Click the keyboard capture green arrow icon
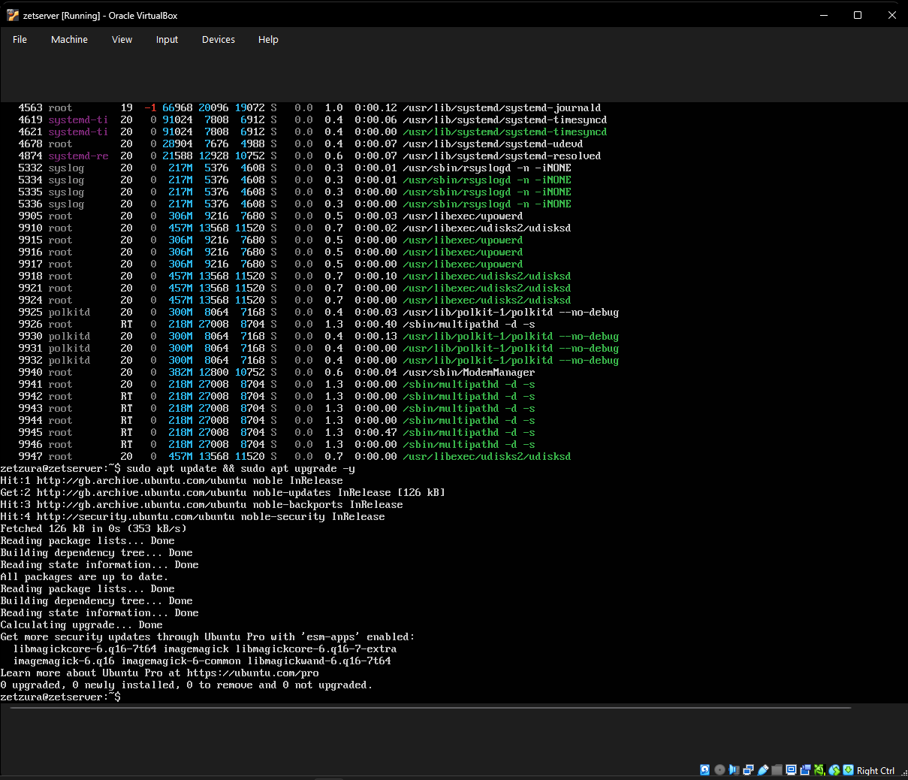This screenshot has width=908, height=780. pos(848,769)
